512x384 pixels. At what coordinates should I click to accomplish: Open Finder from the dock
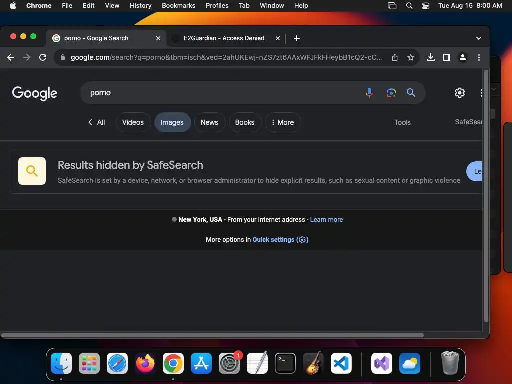pos(61,363)
